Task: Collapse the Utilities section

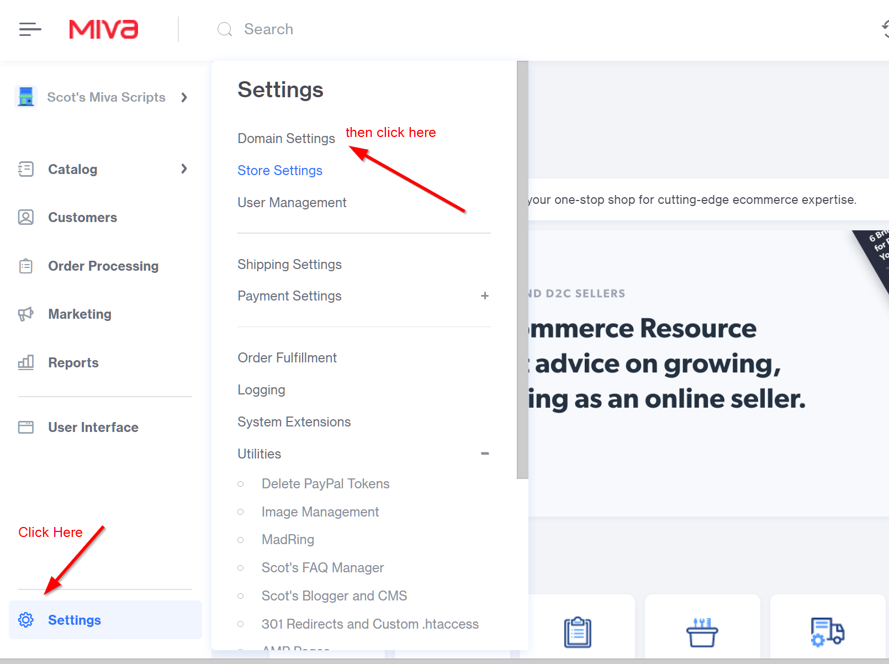Action: tap(484, 454)
